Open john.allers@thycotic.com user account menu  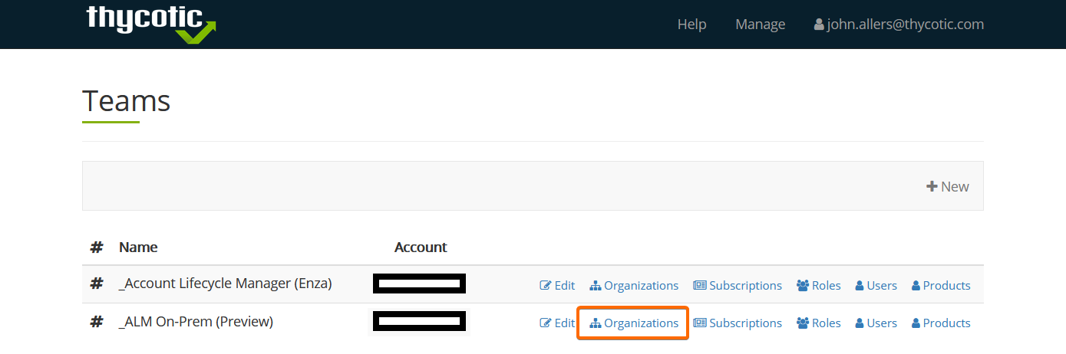(x=899, y=25)
